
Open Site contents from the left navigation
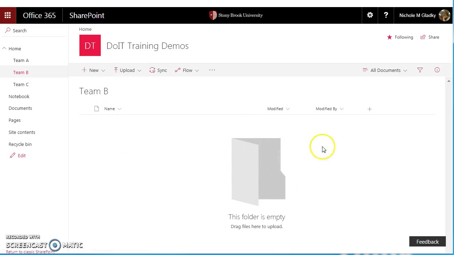tap(22, 132)
